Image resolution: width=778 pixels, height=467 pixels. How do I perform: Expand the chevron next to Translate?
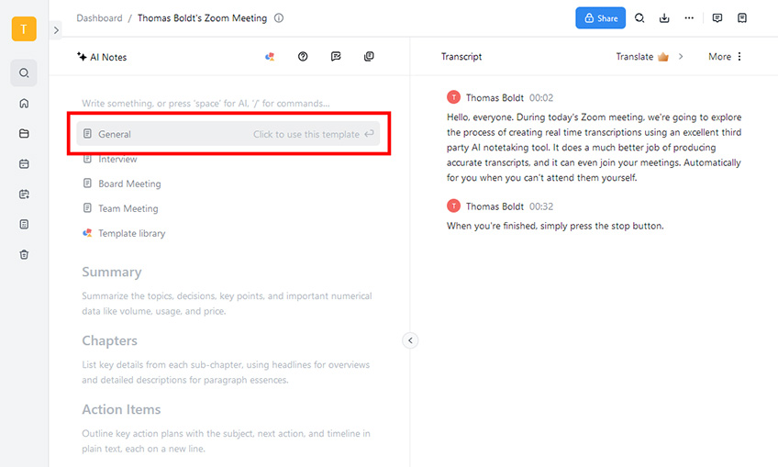pos(681,57)
